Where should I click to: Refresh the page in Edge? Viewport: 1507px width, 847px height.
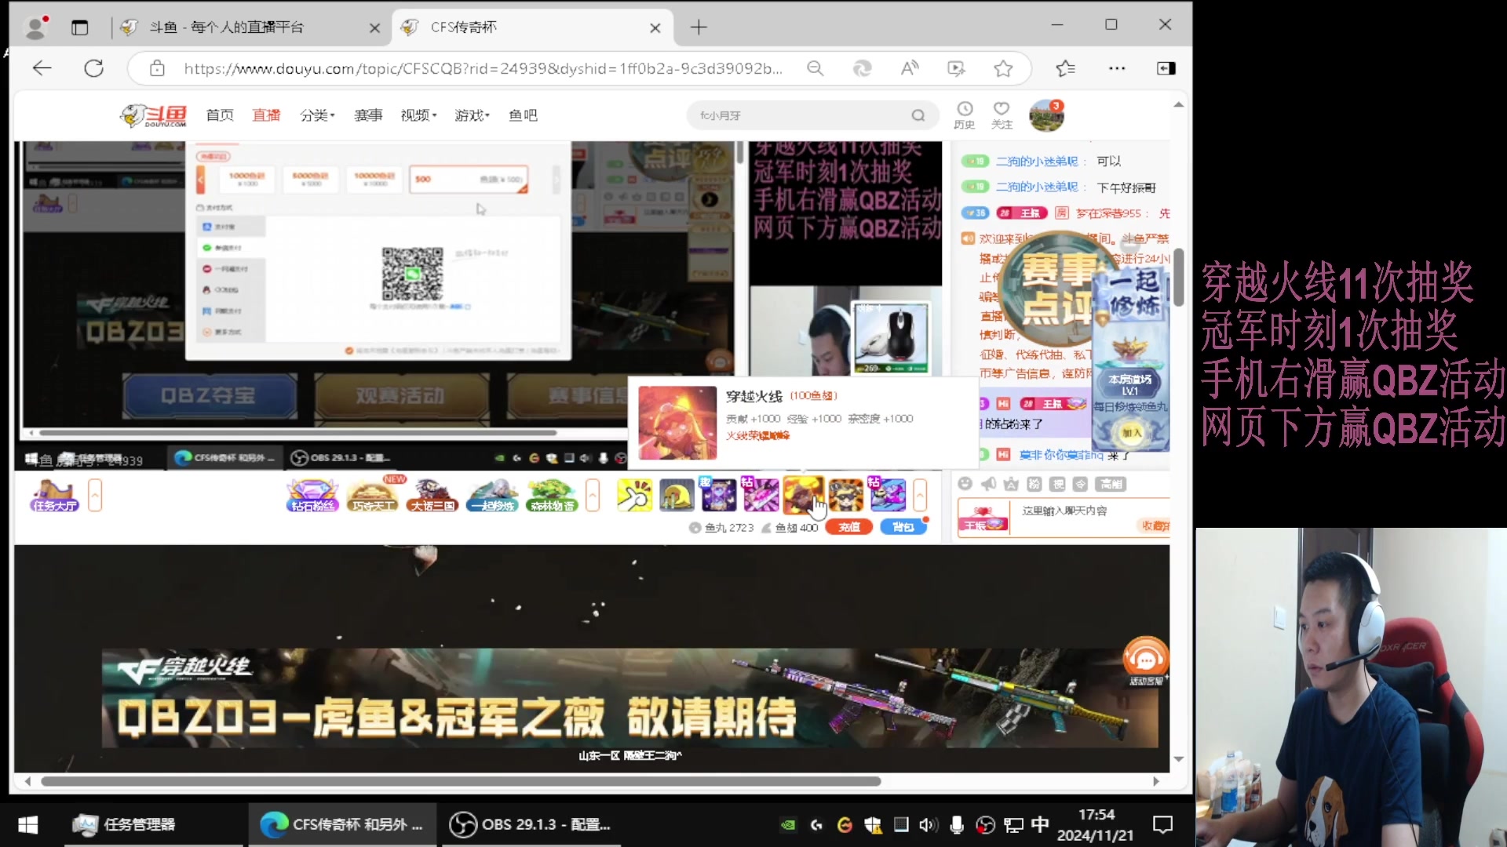coord(94,68)
